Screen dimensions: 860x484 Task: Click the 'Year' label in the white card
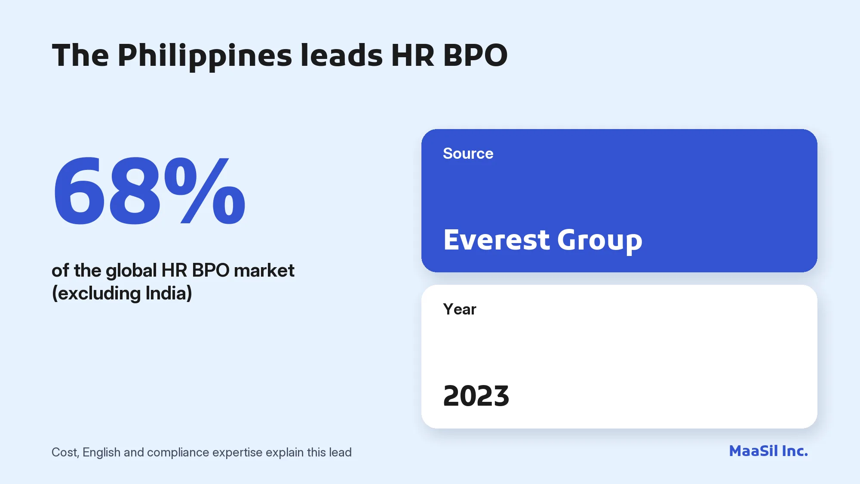(x=459, y=309)
